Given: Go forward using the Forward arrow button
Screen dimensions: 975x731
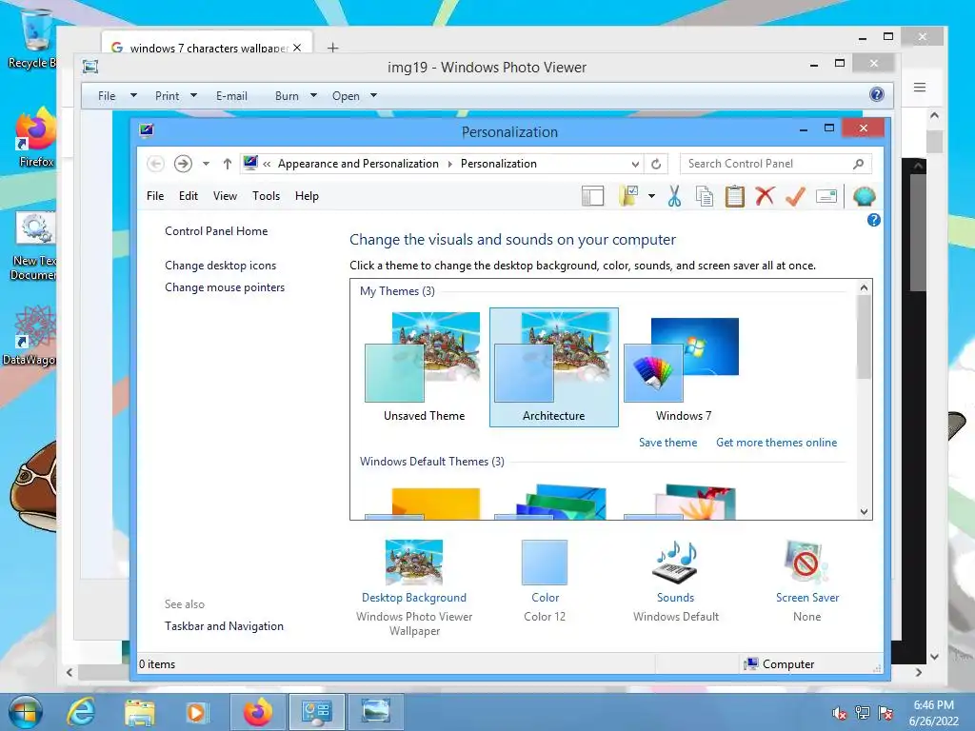Looking at the screenshot, I should point(183,164).
